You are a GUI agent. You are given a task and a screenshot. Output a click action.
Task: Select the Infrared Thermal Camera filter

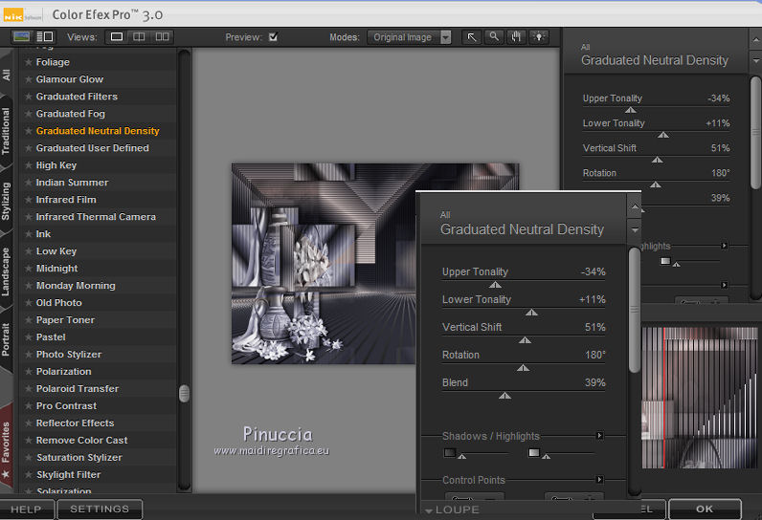point(96,217)
